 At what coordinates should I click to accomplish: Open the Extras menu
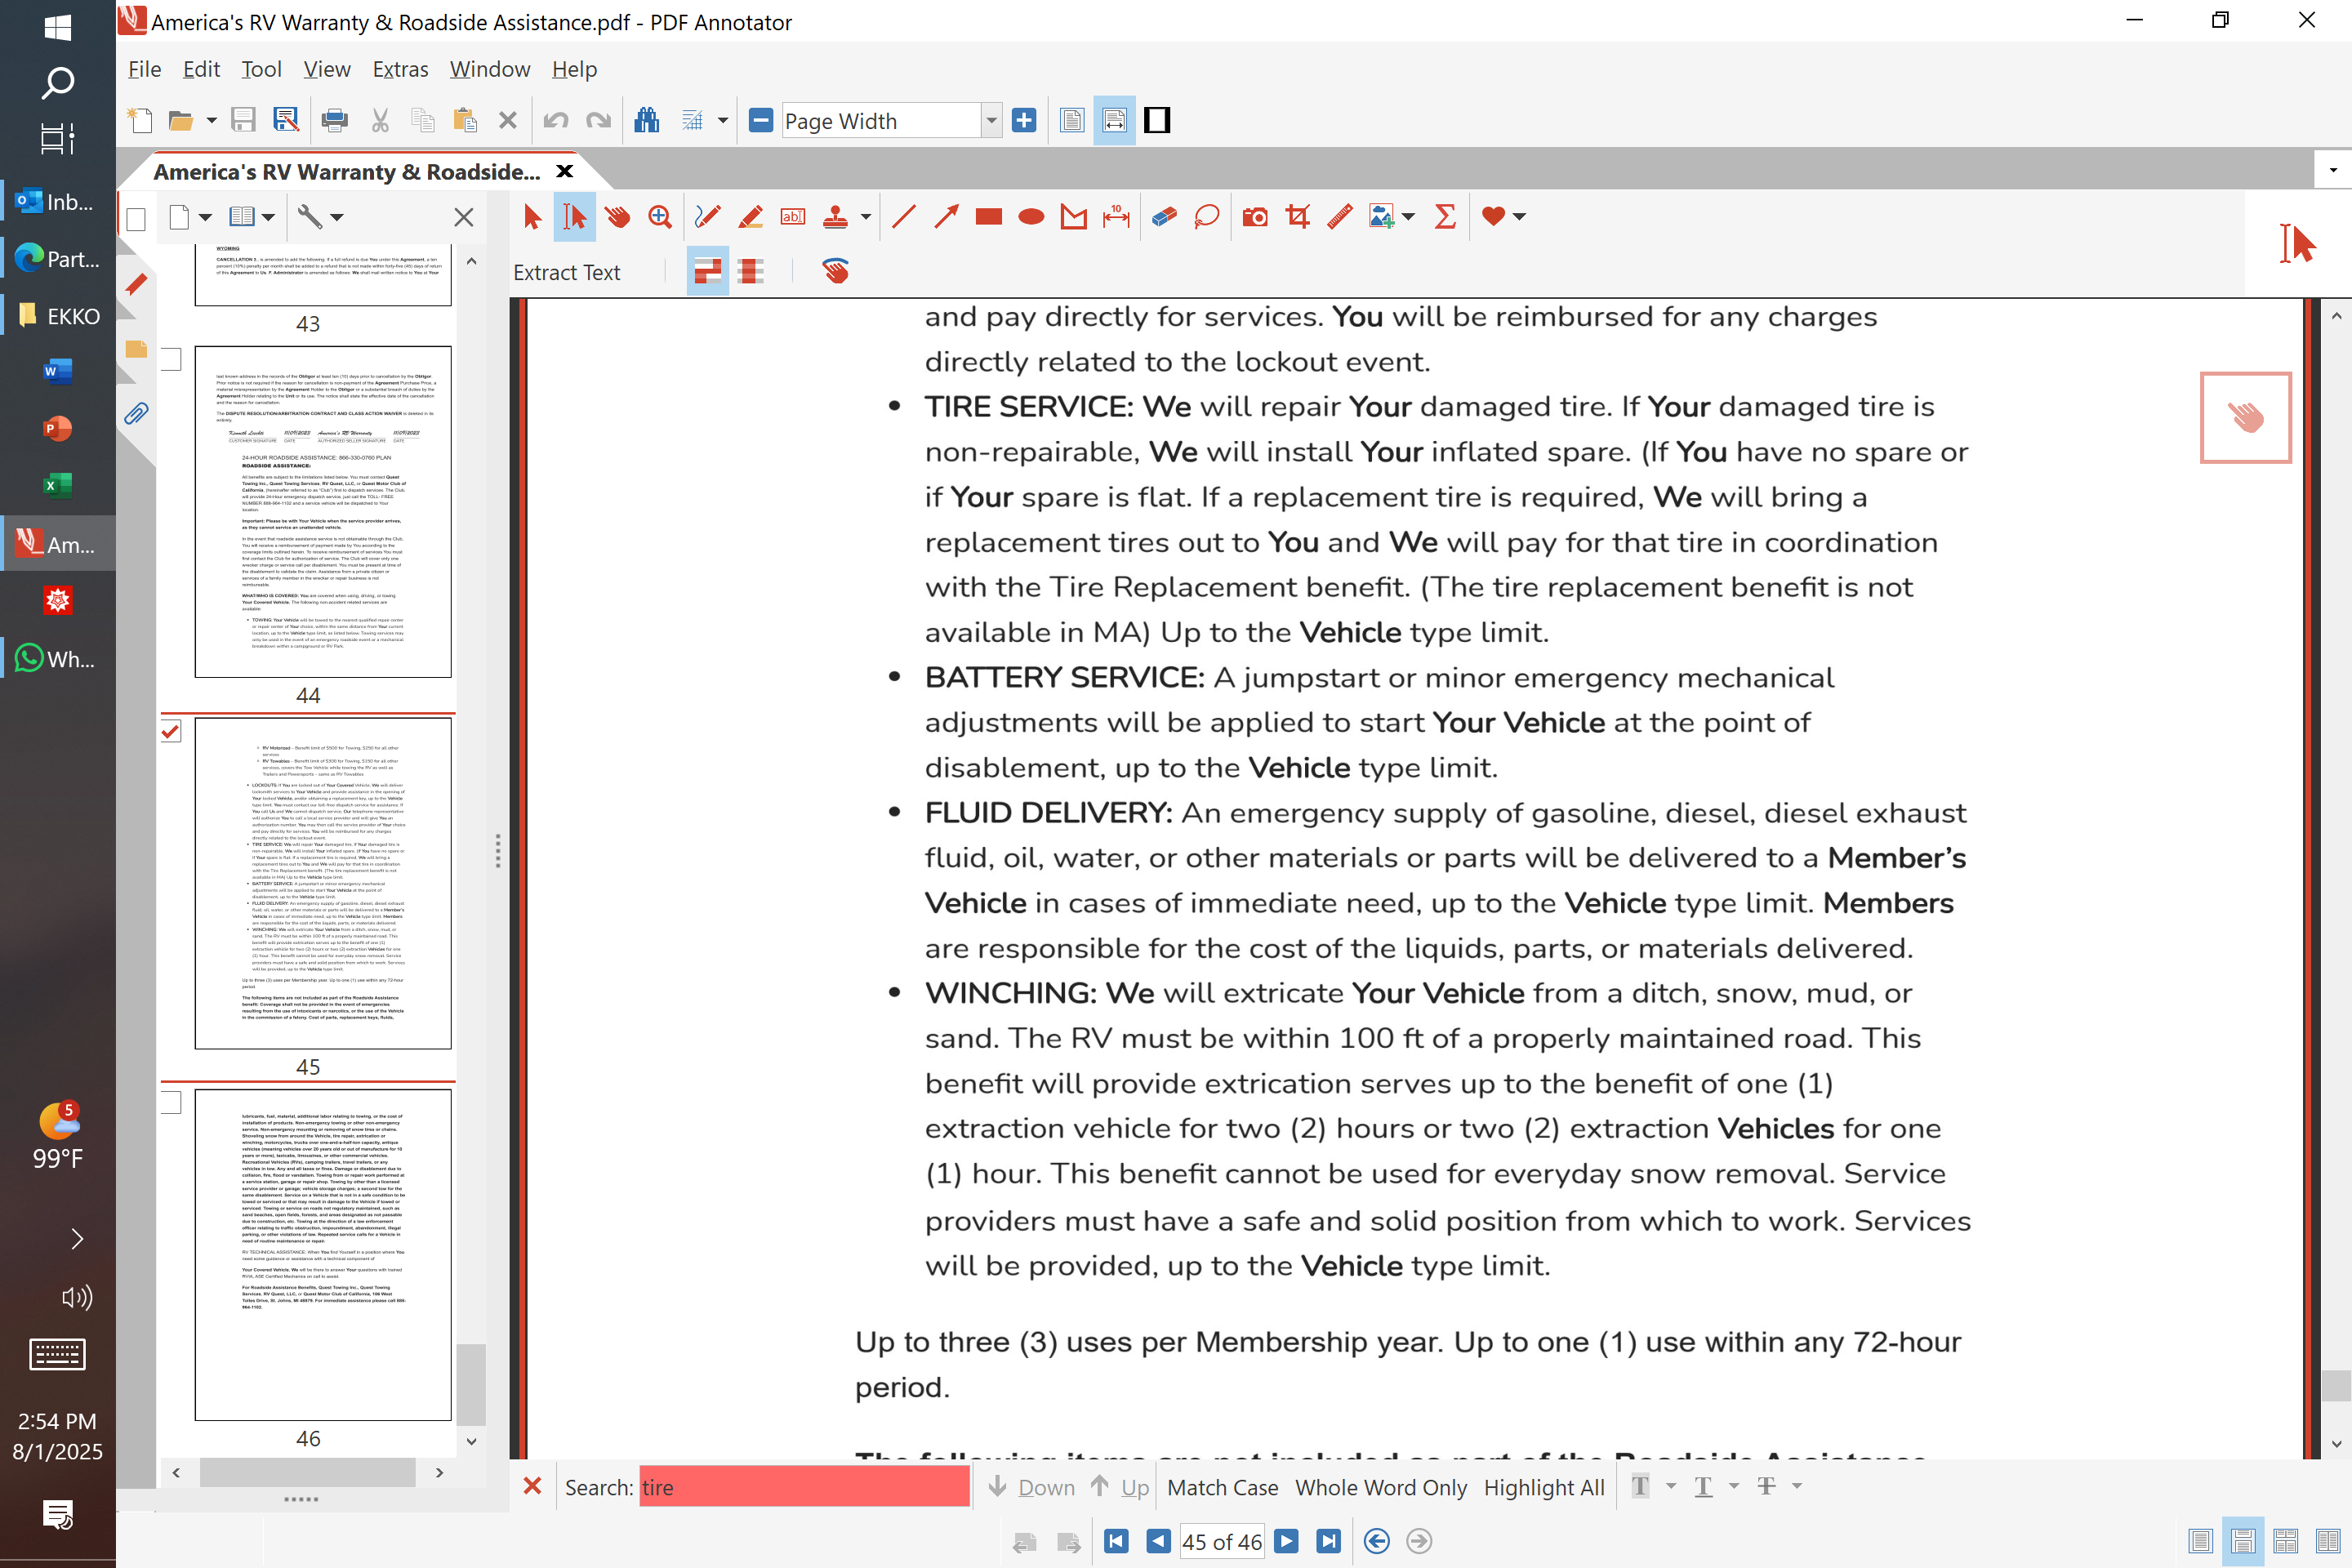[x=400, y=69]
